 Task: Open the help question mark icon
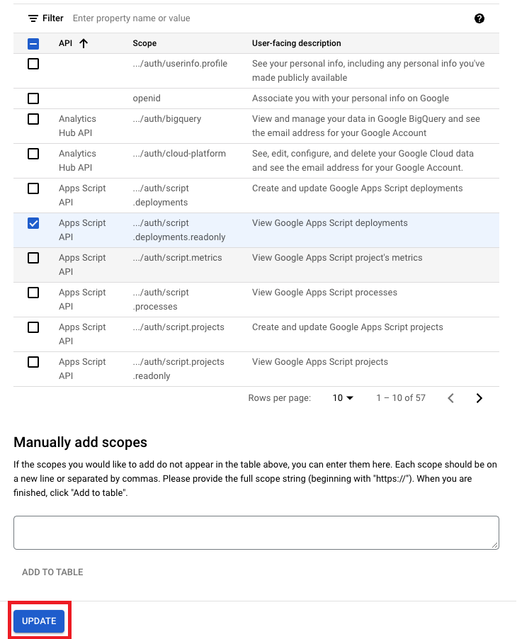(479, 18)
